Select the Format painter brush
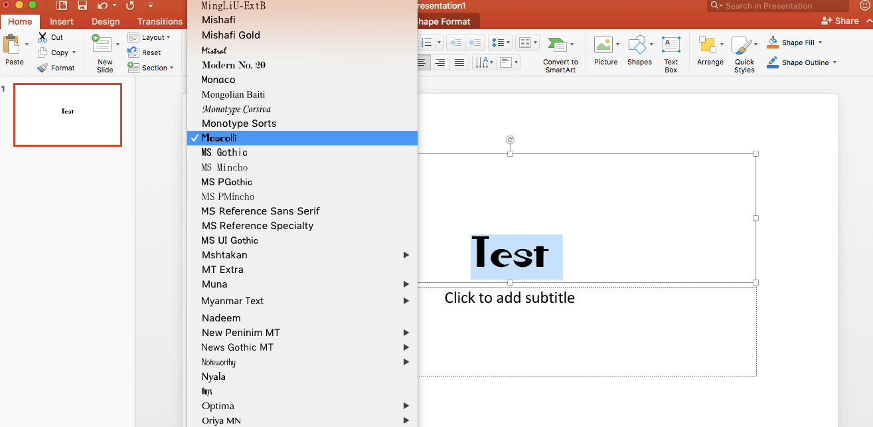Image resolution: width=873 pixels, height=427 pixels. pos(43,68)
